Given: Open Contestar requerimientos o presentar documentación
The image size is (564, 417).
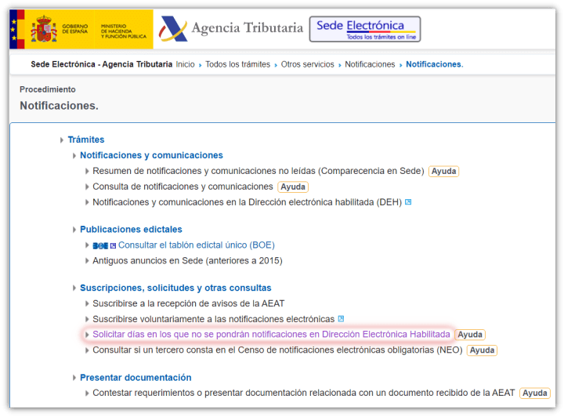Looking at the screenshot, I should tap(304, 393).
